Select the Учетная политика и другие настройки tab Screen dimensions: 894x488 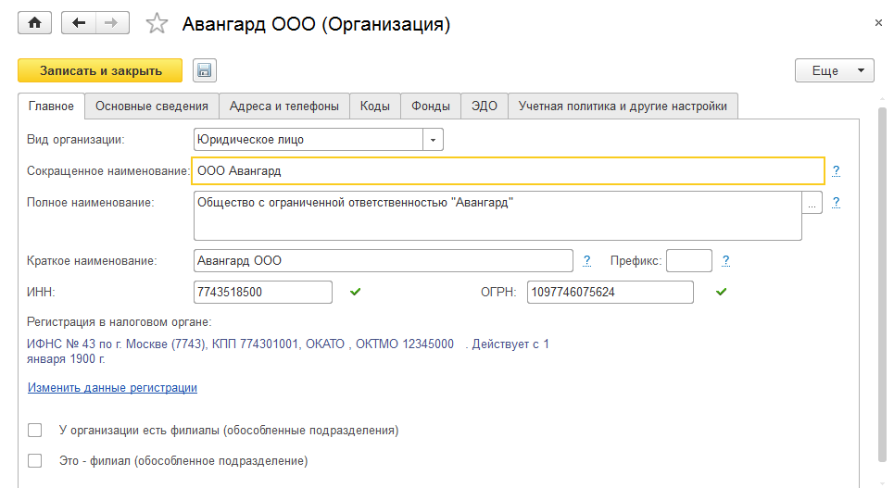[623, 106]
